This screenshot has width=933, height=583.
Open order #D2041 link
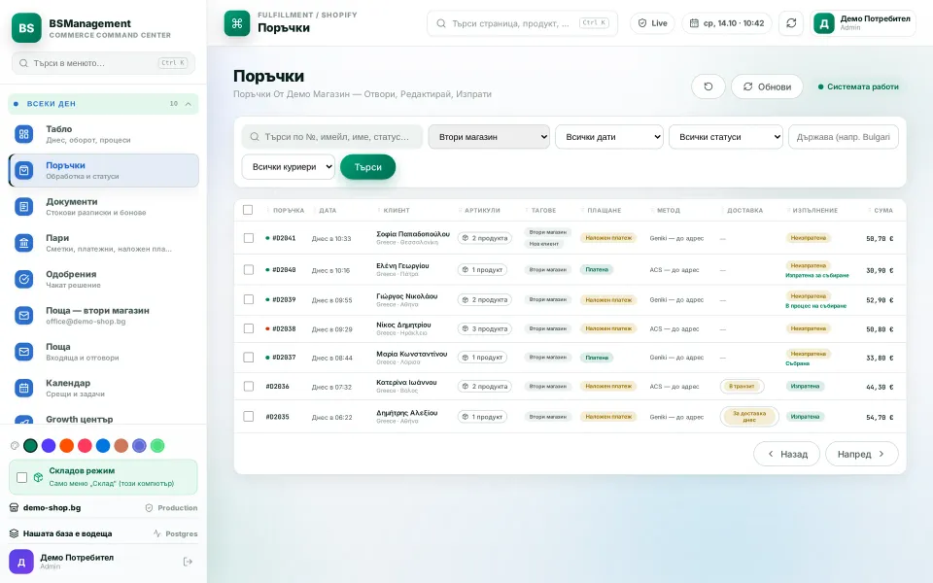tap(284, 238)
